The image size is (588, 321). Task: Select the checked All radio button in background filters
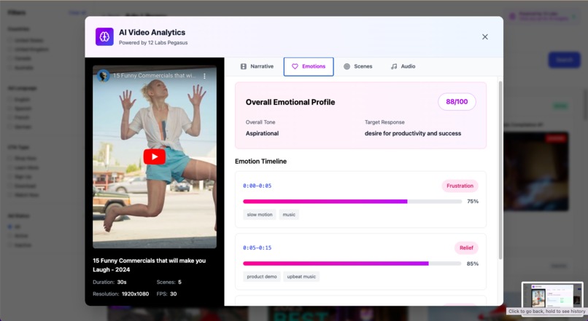click(x=9, y=226)
